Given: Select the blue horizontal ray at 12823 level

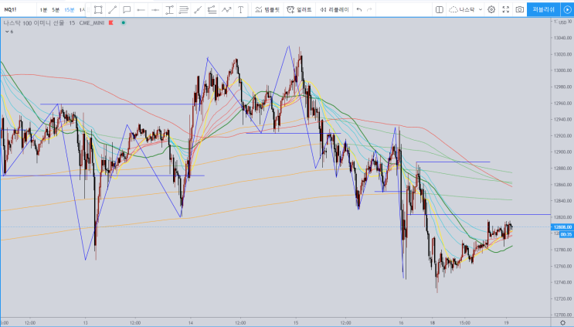Looking at the screenshot, I should (x=479, y=215).
